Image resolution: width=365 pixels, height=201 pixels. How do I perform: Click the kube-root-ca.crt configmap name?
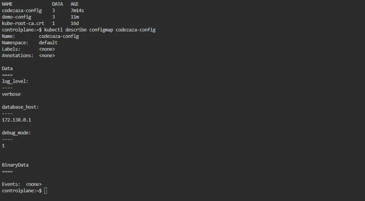pos(23,23)
